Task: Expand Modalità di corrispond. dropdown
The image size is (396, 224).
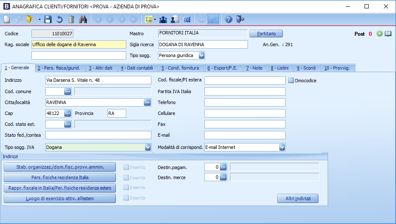Action: (282, 147)
